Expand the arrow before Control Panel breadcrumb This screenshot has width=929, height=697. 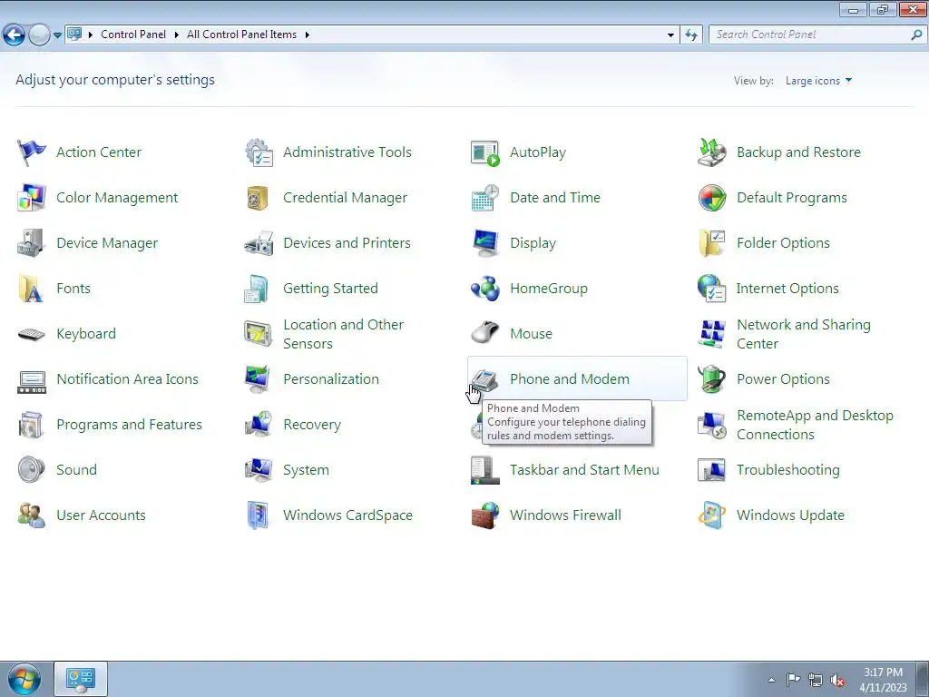(x=91, y=34)
